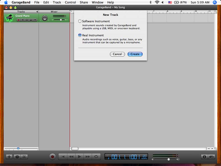Adjust the timeline zoom slider
Viewport: 221px width, 166px height.
pyautogui.click(x=18, y=149)
